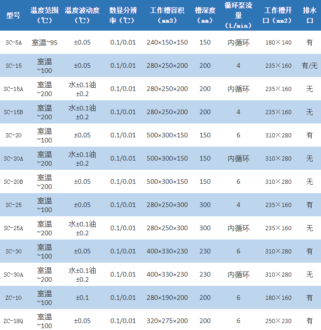The width and height of the screenshot is (321, 330).
Task: Click the SC-15B model name
Action: click(13, 112)
